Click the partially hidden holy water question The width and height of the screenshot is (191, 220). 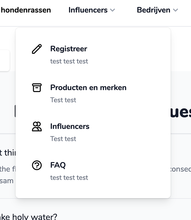tap(29, 216)
